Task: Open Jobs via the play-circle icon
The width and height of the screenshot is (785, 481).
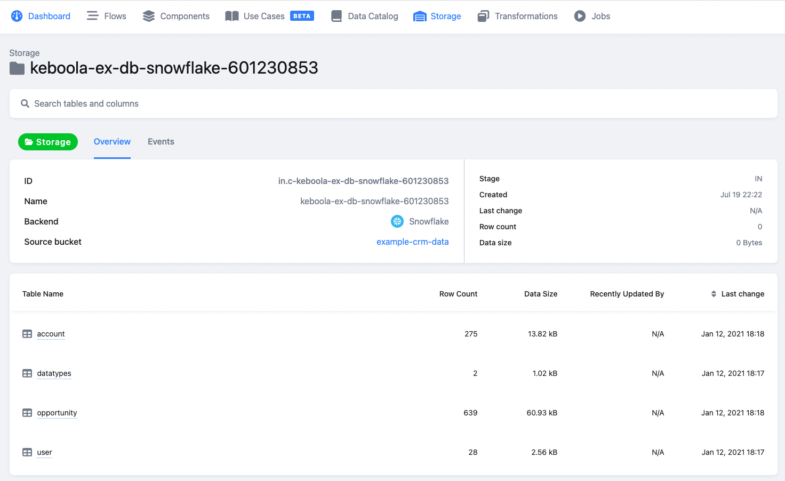Action: 579,16
